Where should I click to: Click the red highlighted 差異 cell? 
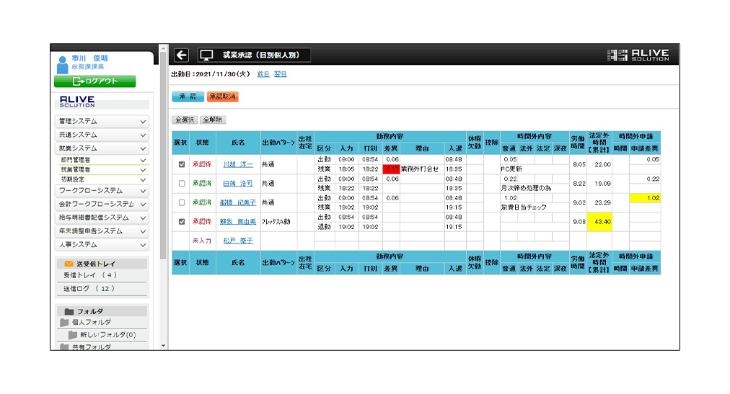coord(392,169)
